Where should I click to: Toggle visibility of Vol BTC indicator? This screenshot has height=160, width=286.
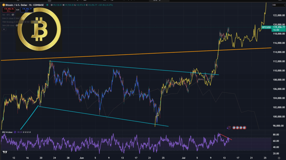click(x=13, y=15)
